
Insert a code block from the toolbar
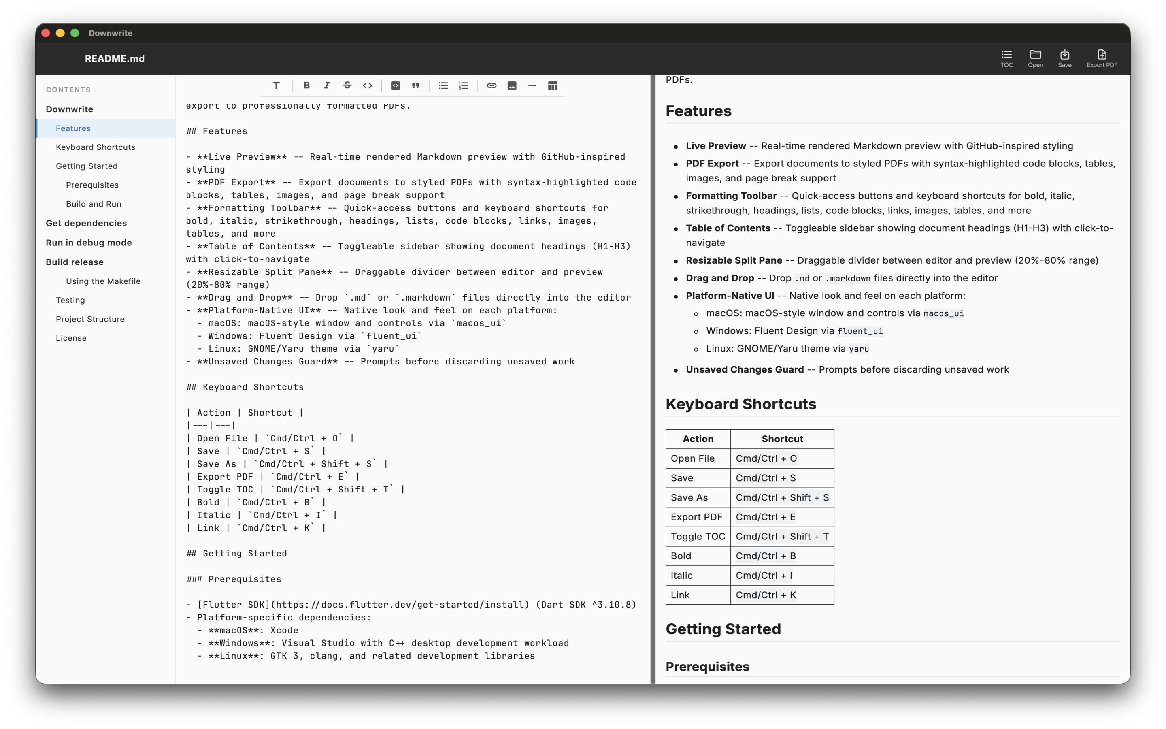click(x=396, y=85)
